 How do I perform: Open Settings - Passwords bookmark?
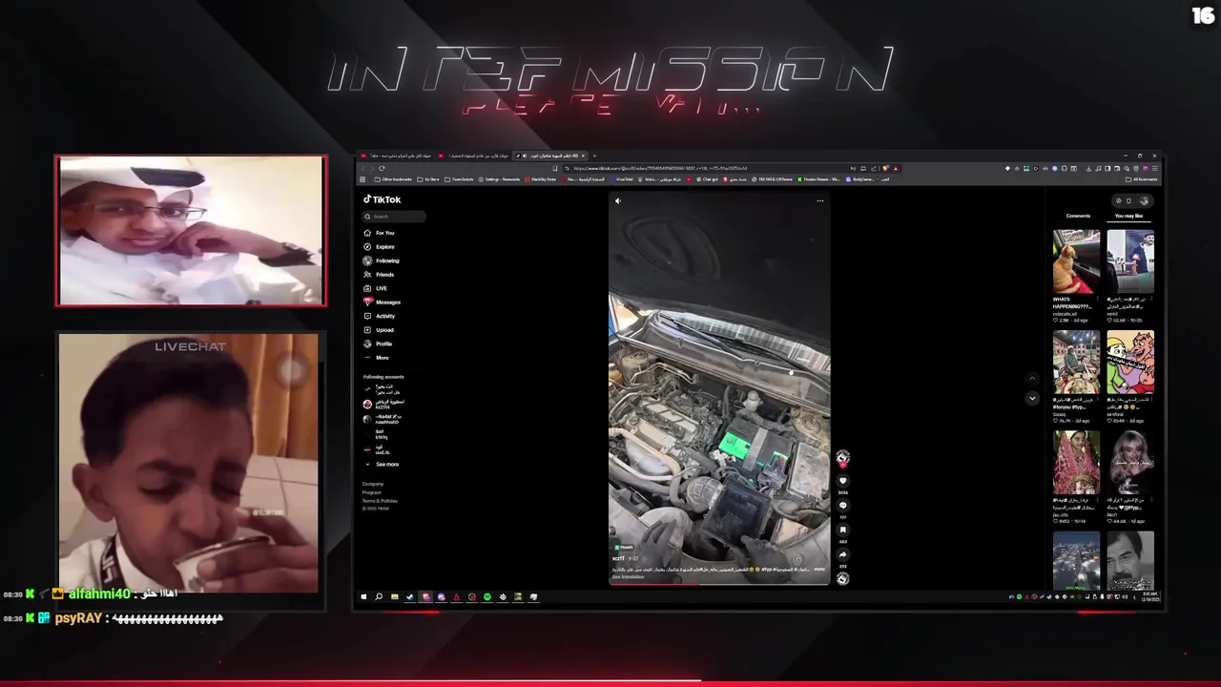tap(499, 179)
